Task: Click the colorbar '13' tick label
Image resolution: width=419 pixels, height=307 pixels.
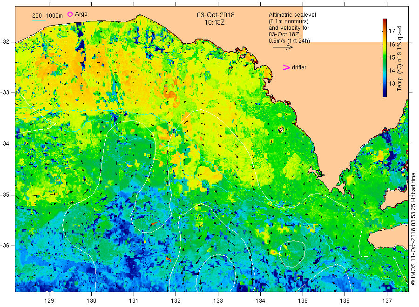Action: pos(392,84)
